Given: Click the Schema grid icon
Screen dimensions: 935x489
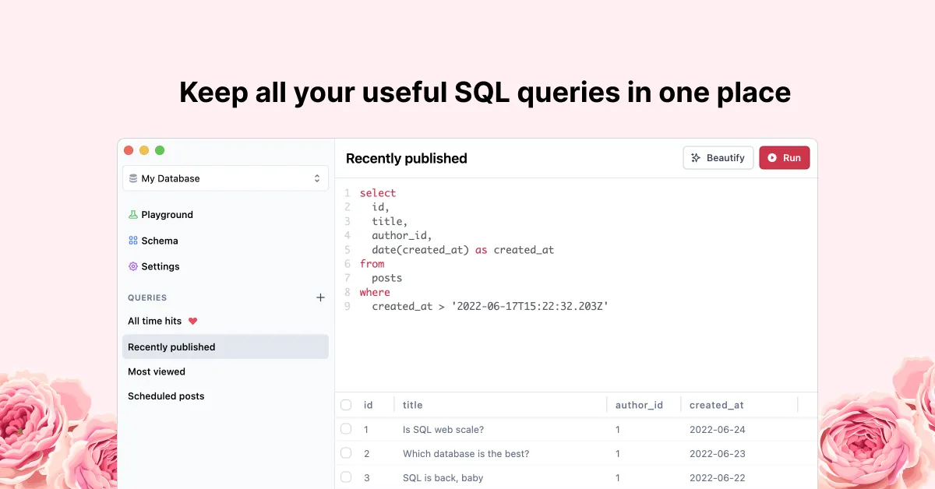Looking at the screenshot, I should coord(133,241).
